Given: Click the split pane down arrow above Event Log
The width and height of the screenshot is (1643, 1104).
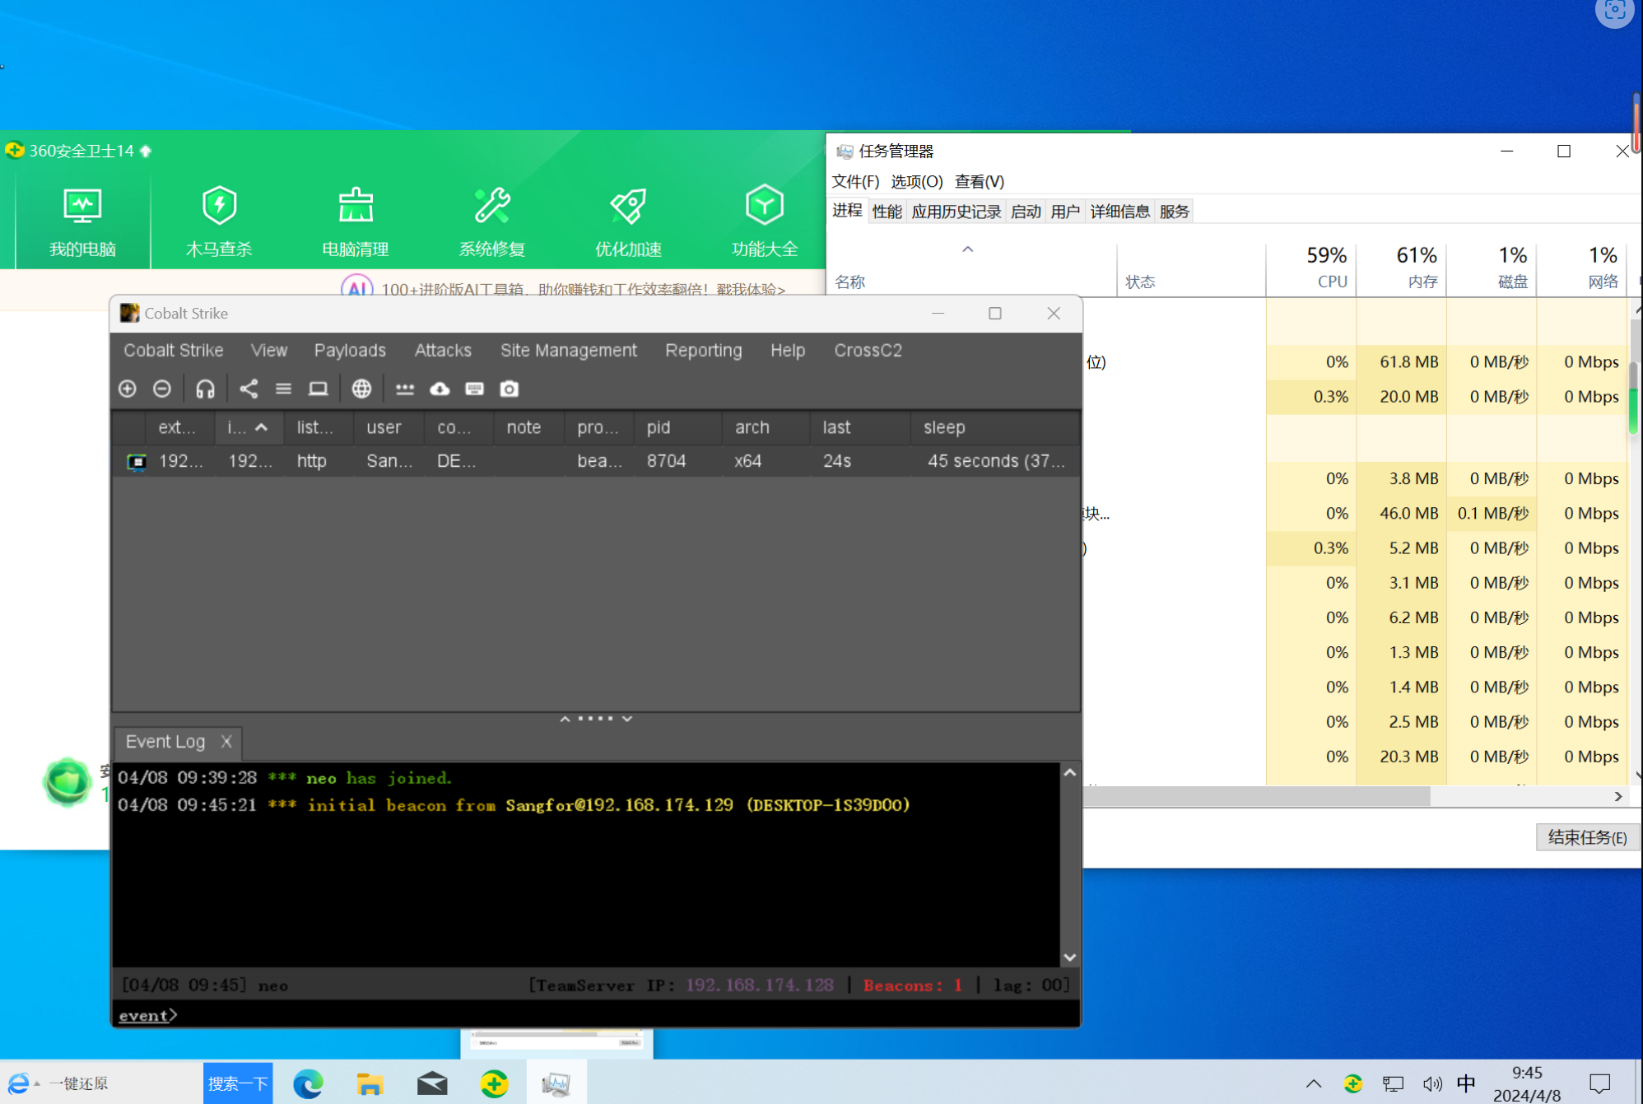Looking at the screenshot, I should coord(627,719).
